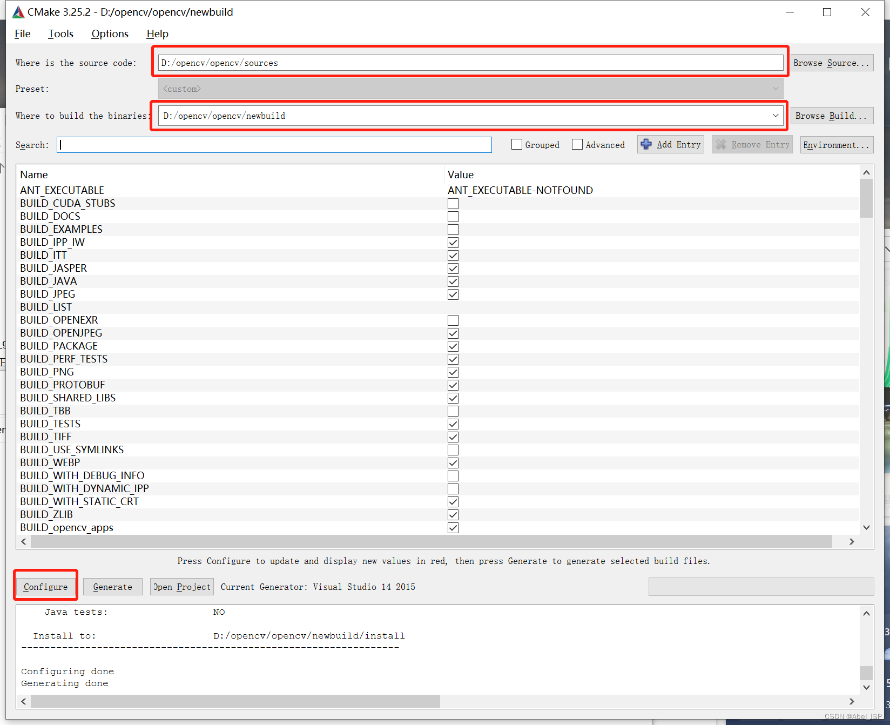The image size is (890, 725).
Task: Minimize the CMake window
Action: (x=790, y=12)
